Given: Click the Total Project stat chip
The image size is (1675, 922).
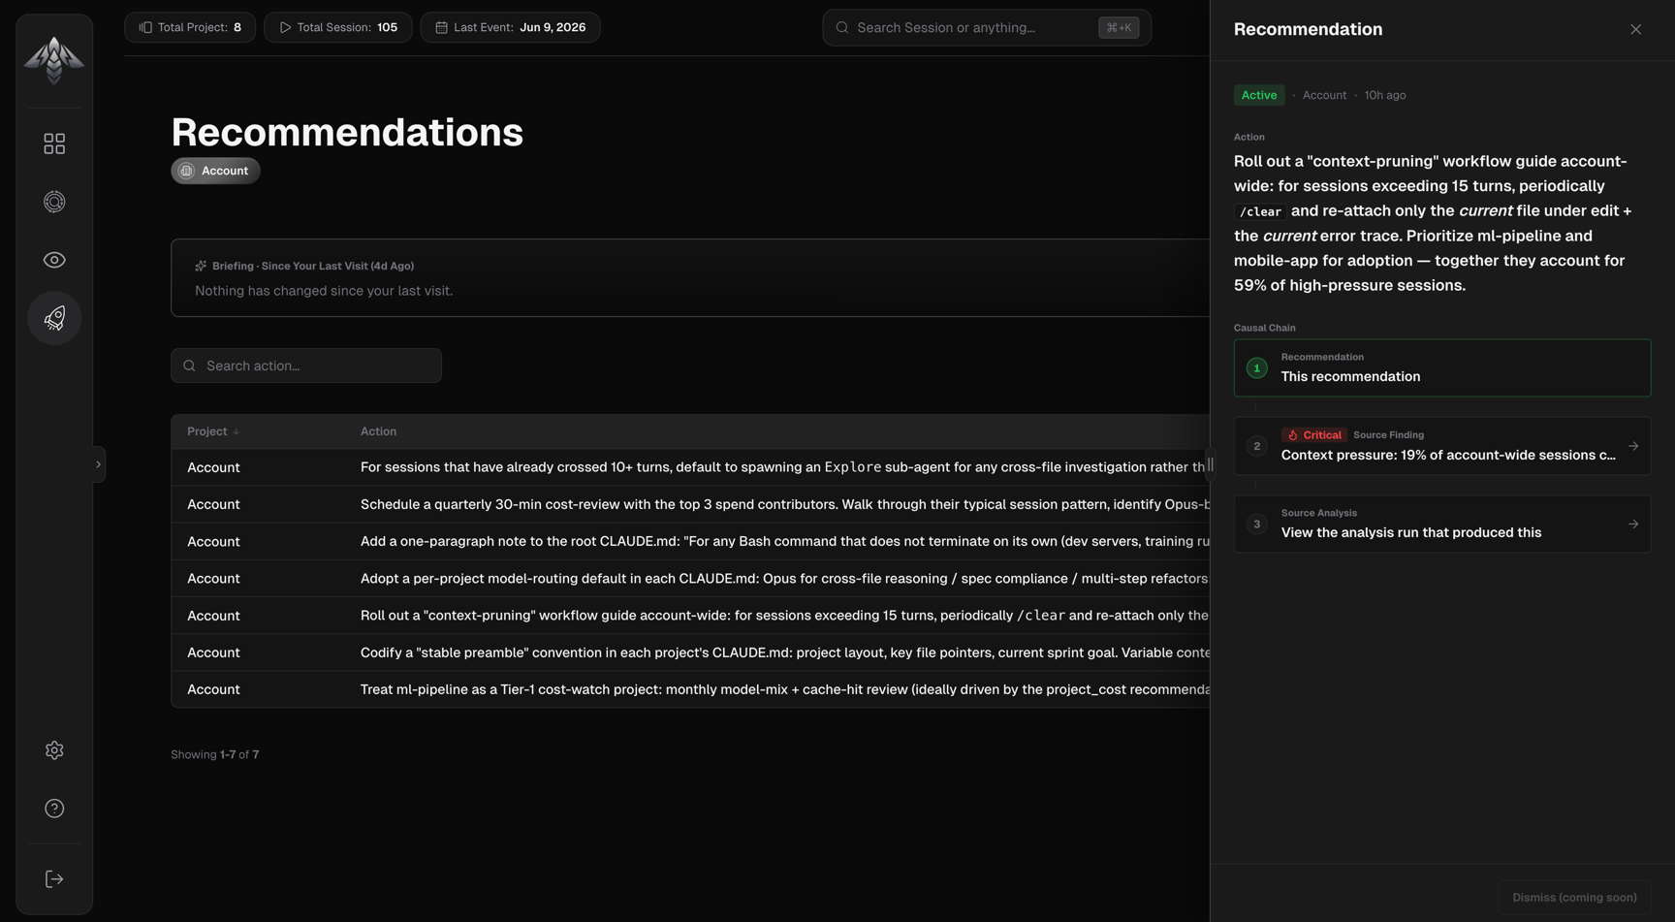Looking at the screenshot, I should (190, 27).
